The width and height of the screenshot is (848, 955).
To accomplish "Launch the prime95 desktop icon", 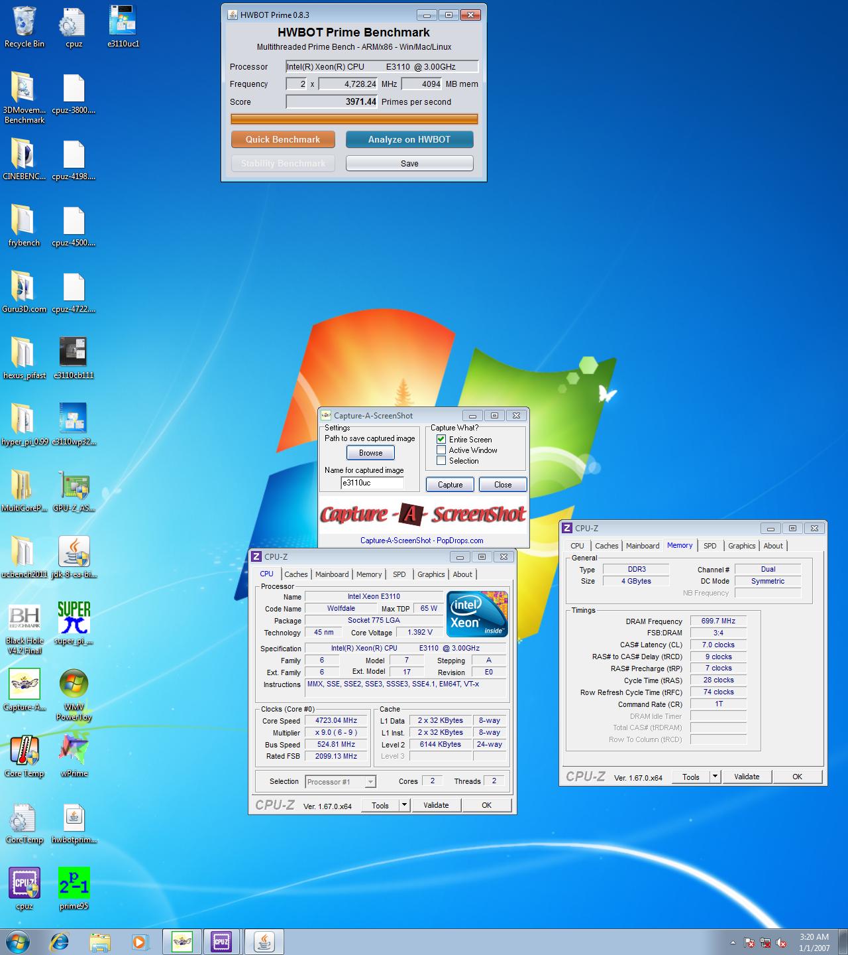I will coord(74,889).
